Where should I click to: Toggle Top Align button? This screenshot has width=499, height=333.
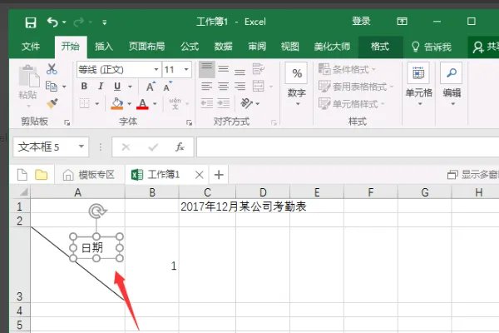[x=207, y=69]
